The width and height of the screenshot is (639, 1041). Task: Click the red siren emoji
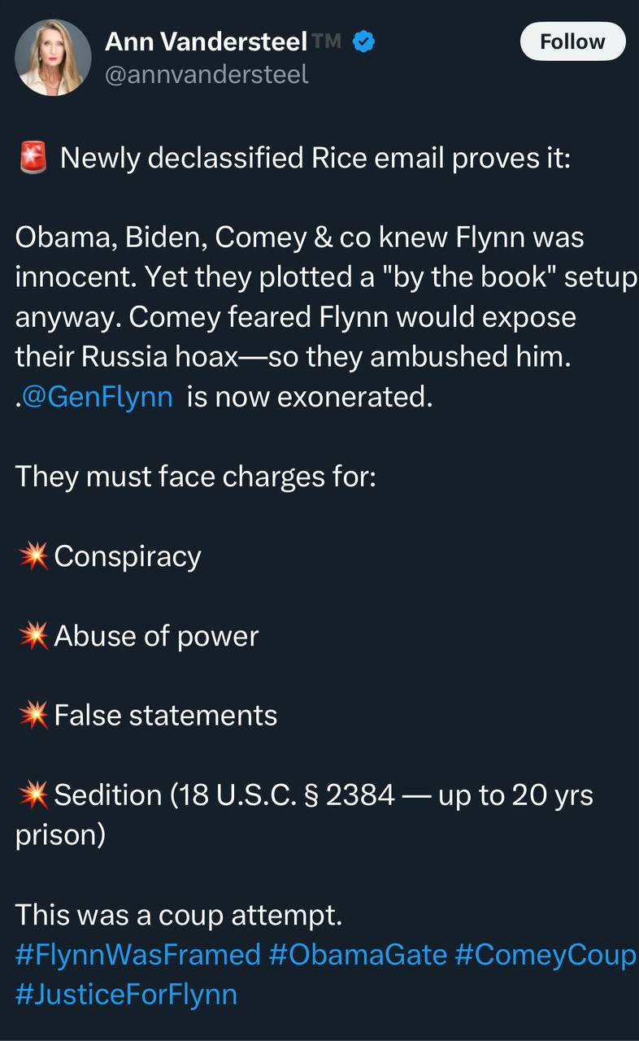click(33, 158)
